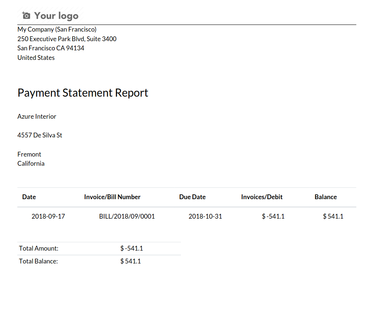Select the Azure Interior customer name
The image size is (374, 316).
pyautogui.click(x=37, y=116)
